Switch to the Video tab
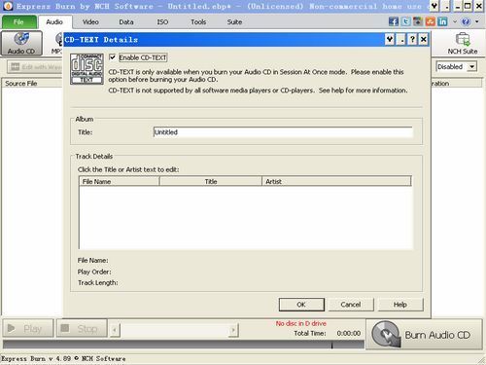 click(x=90, y=22)
